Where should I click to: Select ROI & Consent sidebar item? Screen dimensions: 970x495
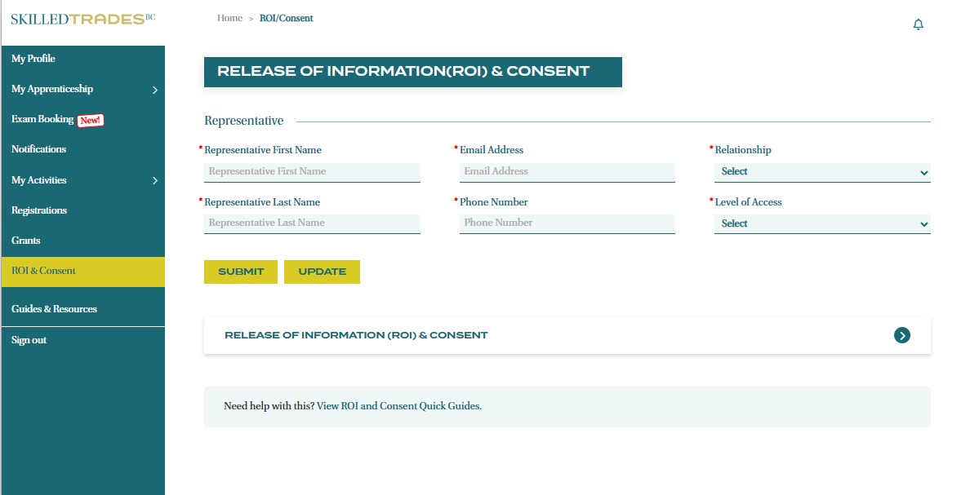tap(43, 271)
